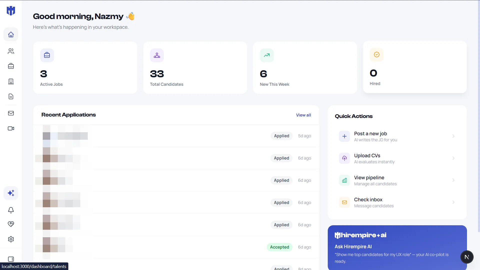Open the Inbox envelope icon in sidebar
Viewport: 480px width, 270px height.
(x=11, y=113)
